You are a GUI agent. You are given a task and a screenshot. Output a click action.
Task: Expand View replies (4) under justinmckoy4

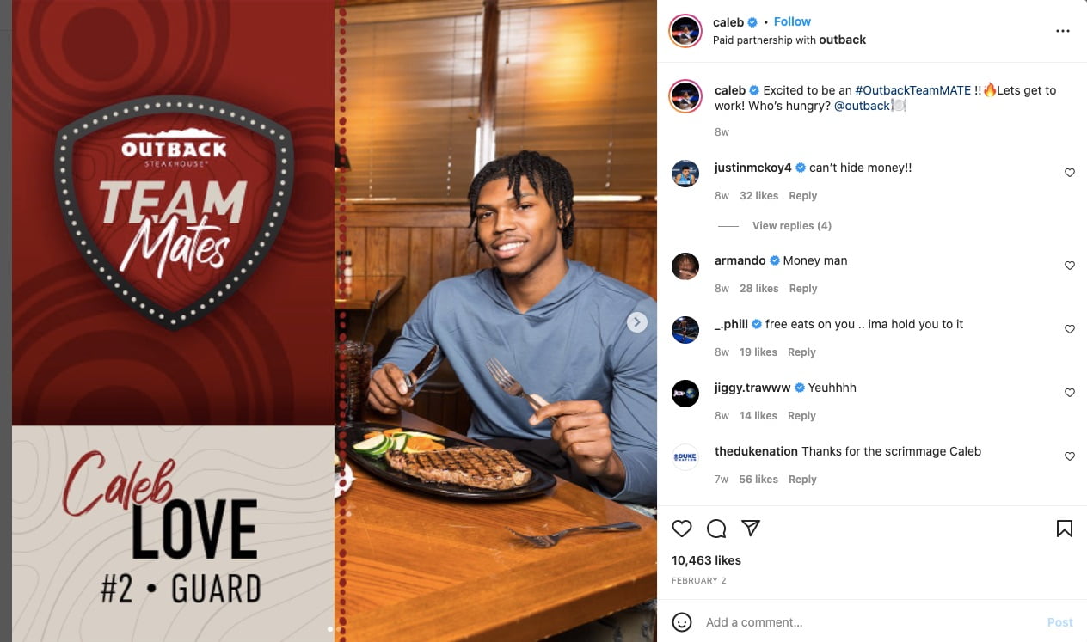pos(791,226)
